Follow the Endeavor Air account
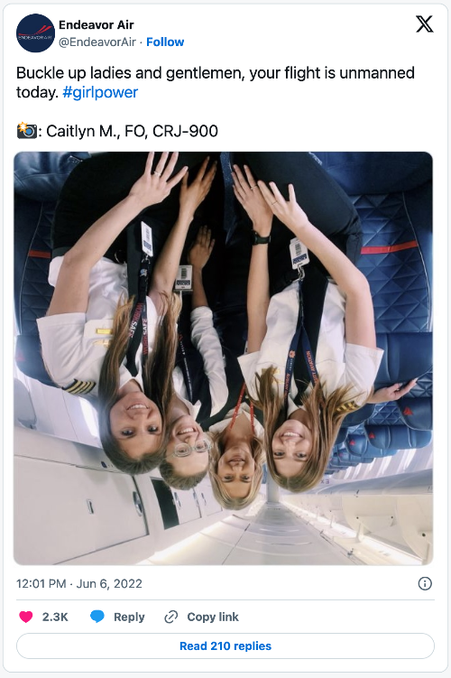The width and height of the screenshot is (451, 678). pos(165,42)
